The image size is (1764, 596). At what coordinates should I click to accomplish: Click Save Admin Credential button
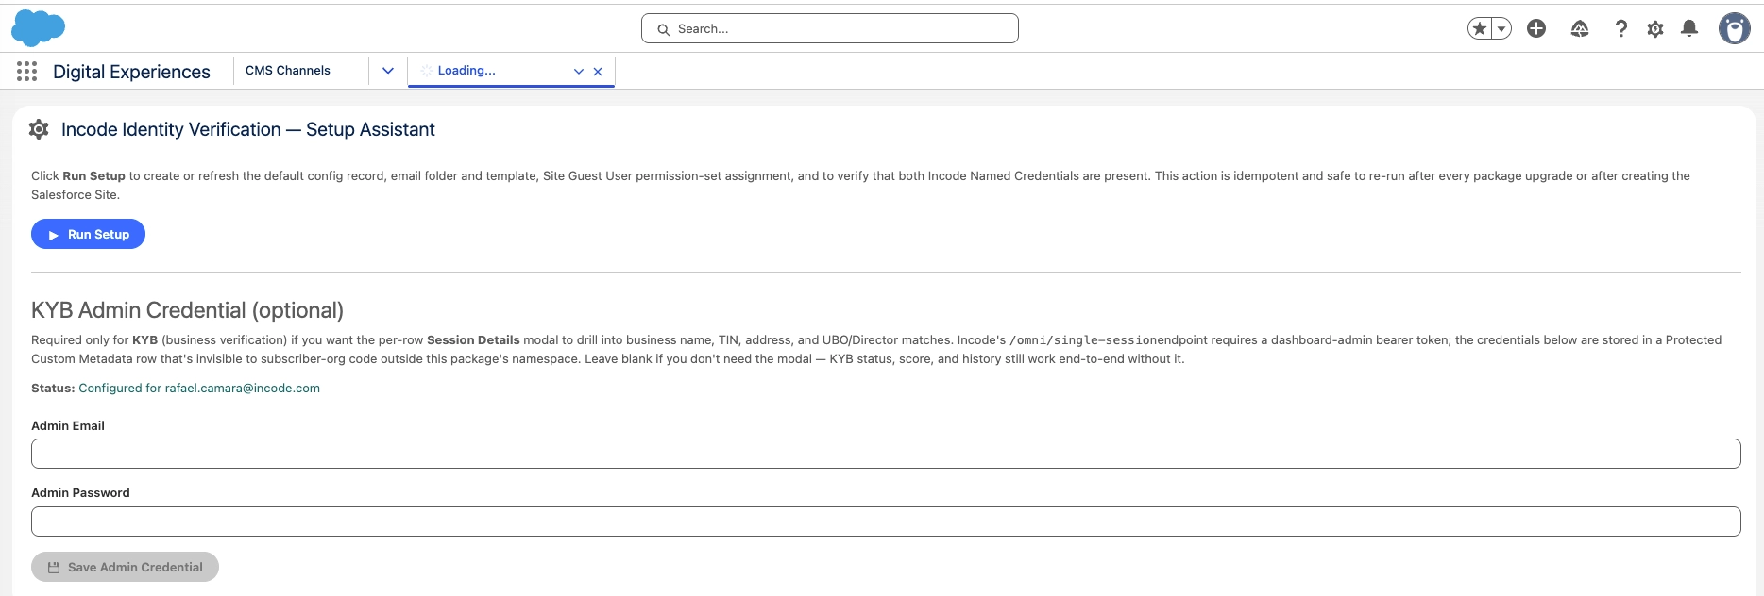125,567
